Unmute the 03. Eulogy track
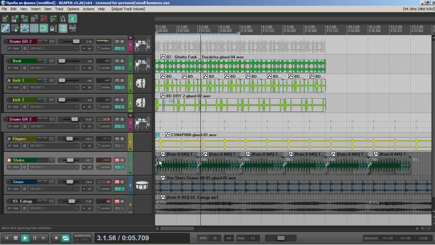Screen dimensions: 435x245 (x=117, y=201)
